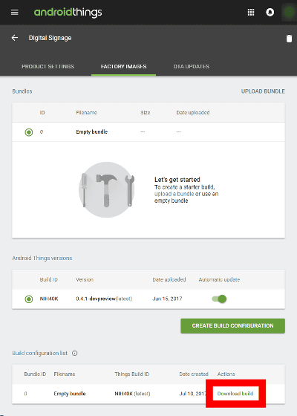297x416 pixels.
Task: Open the notifications bell
Action: click(x=270, y=12)
